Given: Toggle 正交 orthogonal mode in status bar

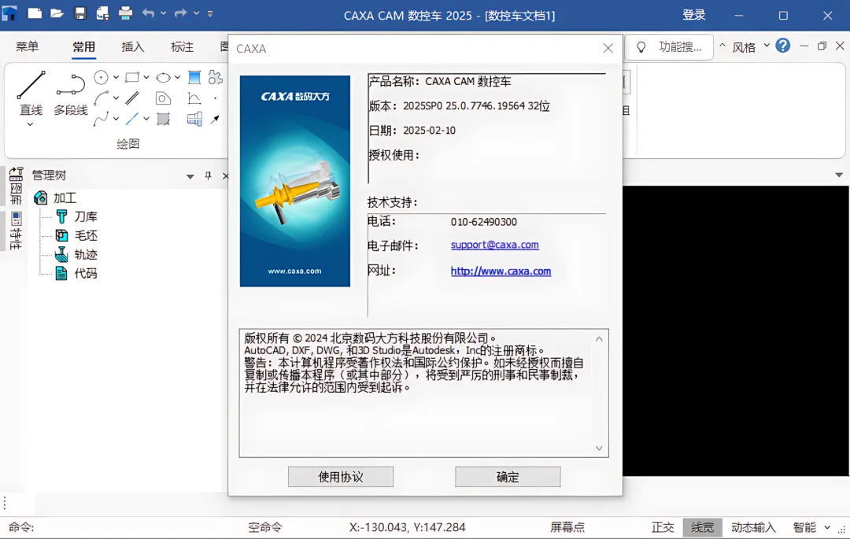Looking at the screenshot, I should [663, 527].
